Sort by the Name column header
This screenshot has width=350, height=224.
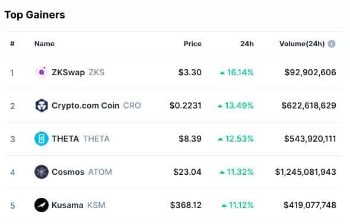click(44, 44)
